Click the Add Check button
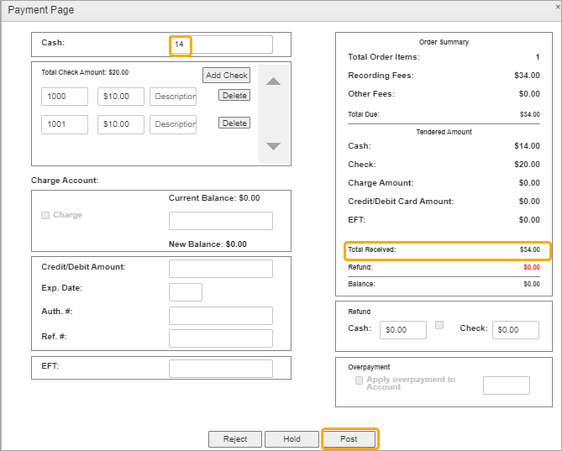Image resolution: width=562 pixels, height=451 pixels. 226,76
